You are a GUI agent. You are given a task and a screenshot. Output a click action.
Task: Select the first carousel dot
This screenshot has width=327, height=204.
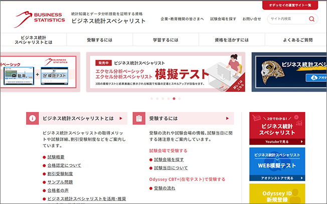pyautogui.click(x=151, y=98)
